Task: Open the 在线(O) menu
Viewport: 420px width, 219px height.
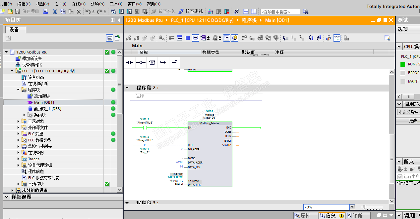Action: click(x=78, y=4)
